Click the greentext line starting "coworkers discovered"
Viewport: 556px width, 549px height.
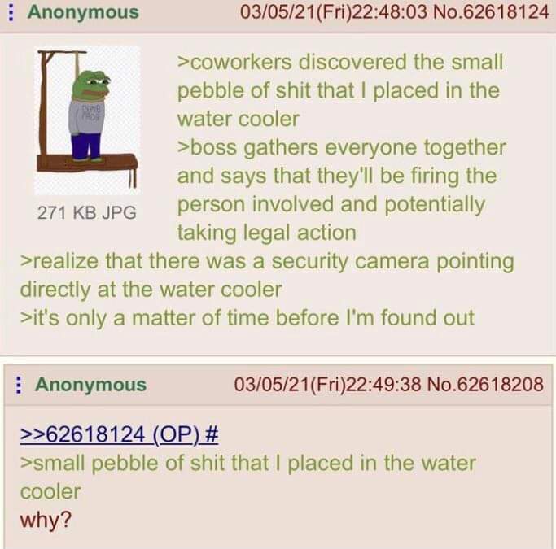(340, 90)
